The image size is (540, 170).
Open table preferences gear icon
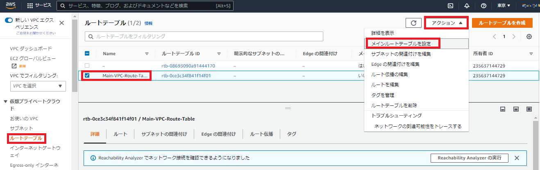(529, 37)
